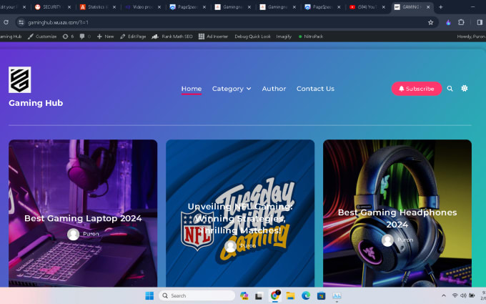Open the Best Gaming Laptop 2024 post
486x304 pixels.
[83, 218]
